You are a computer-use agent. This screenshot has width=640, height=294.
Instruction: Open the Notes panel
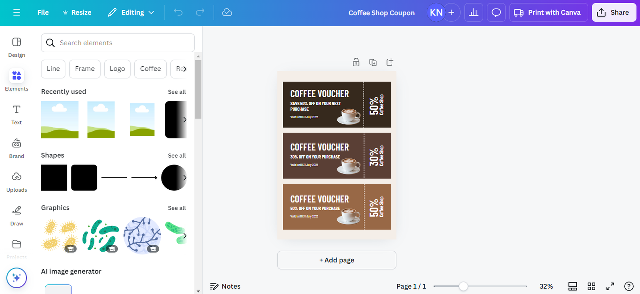225,286
